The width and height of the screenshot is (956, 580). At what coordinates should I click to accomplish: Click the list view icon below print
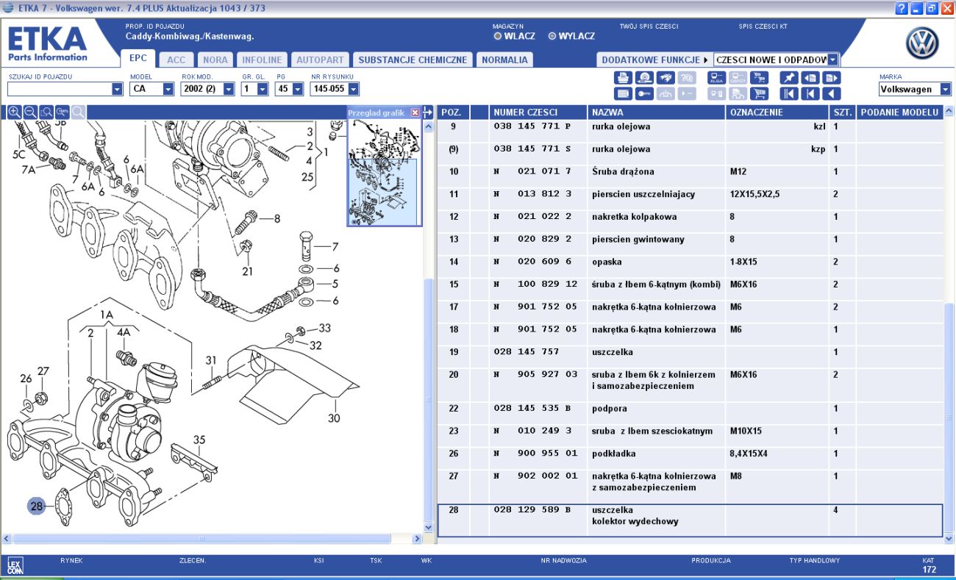point(623,93)
